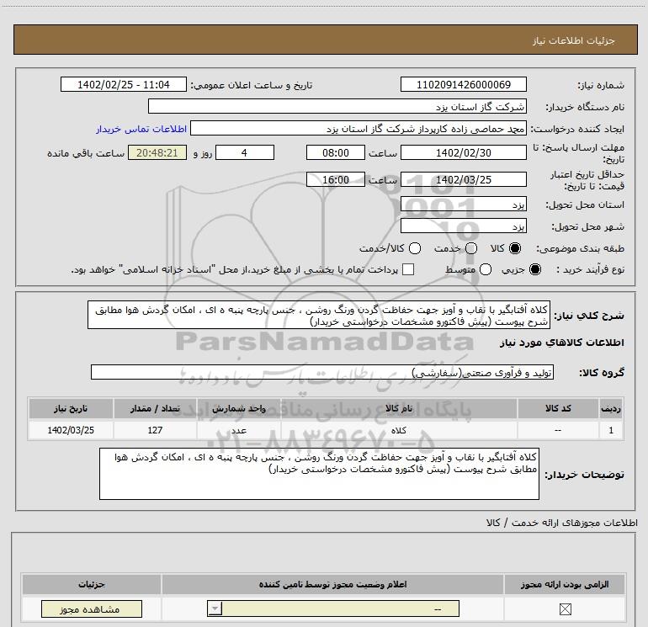Click the اطلاعات کالاهای مورد نیاز heading

(561, 343)
